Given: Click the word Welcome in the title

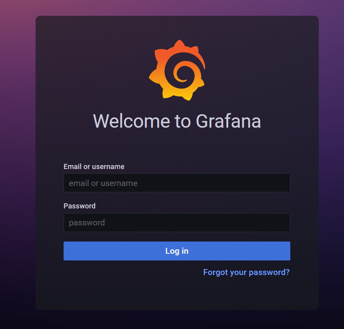Looking at the screenshot, I should pyautogui.click(x=132, y=121).
